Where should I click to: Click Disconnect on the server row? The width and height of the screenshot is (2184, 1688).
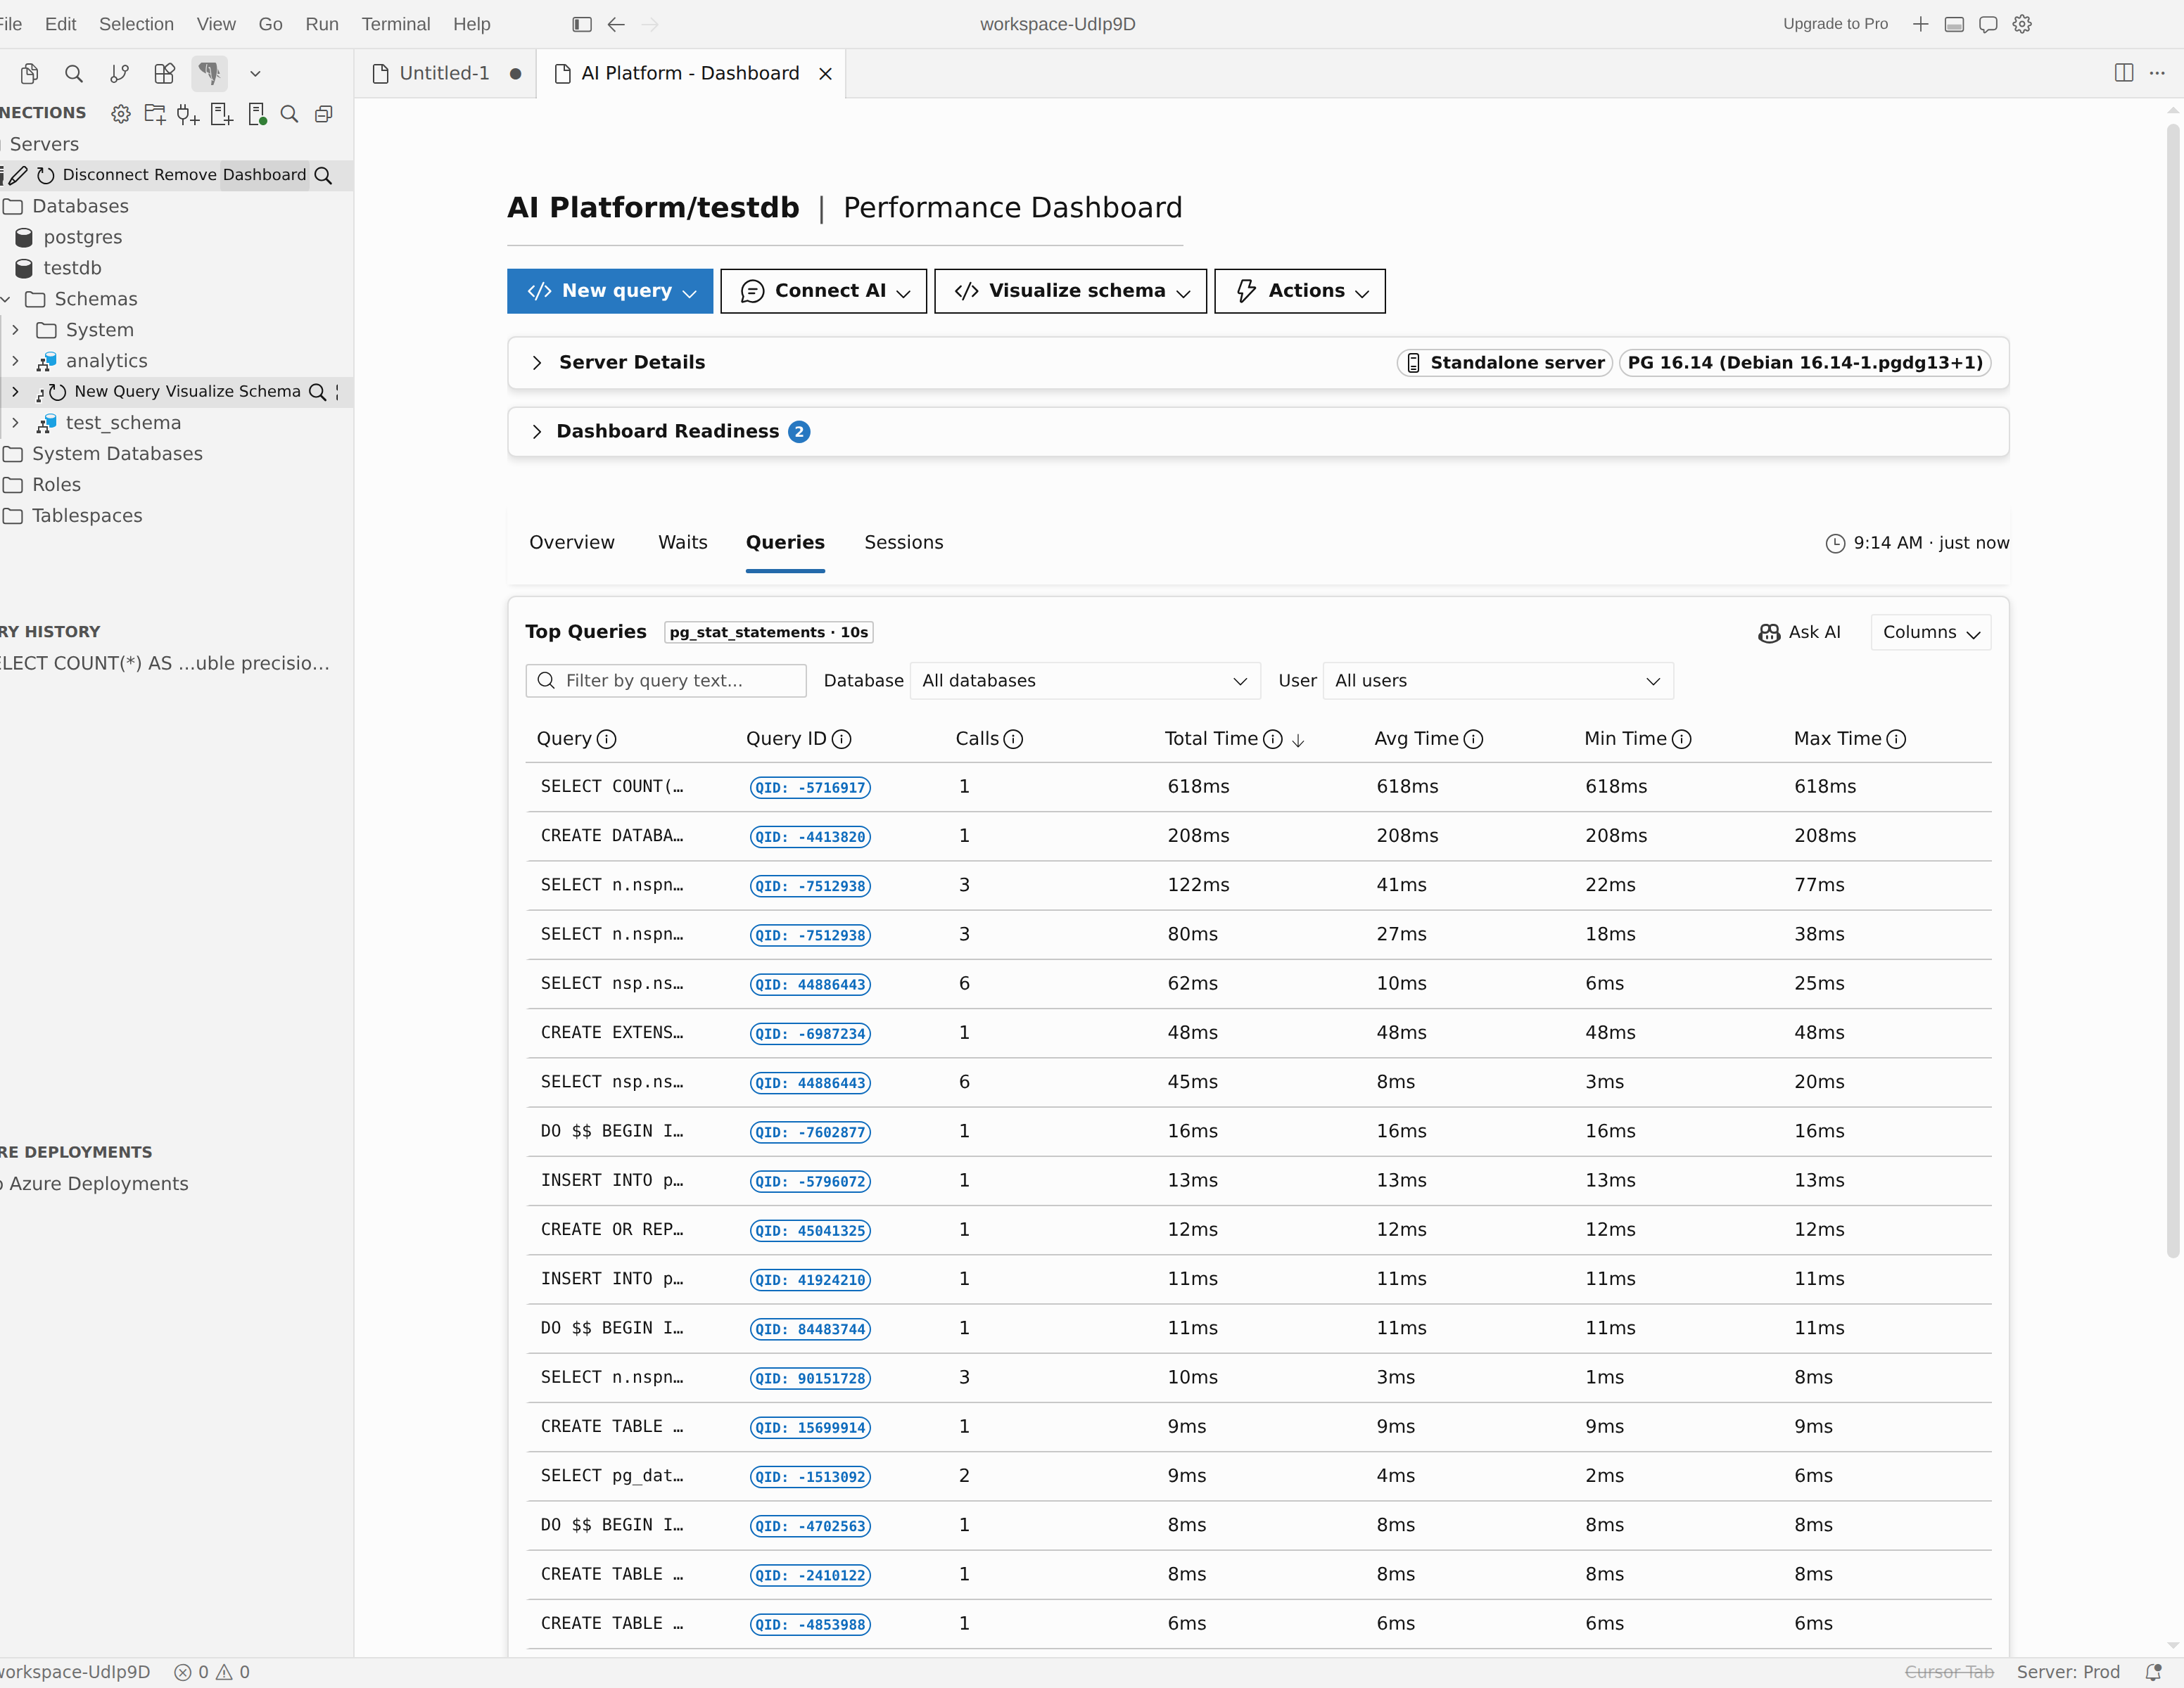pos(106,175)
